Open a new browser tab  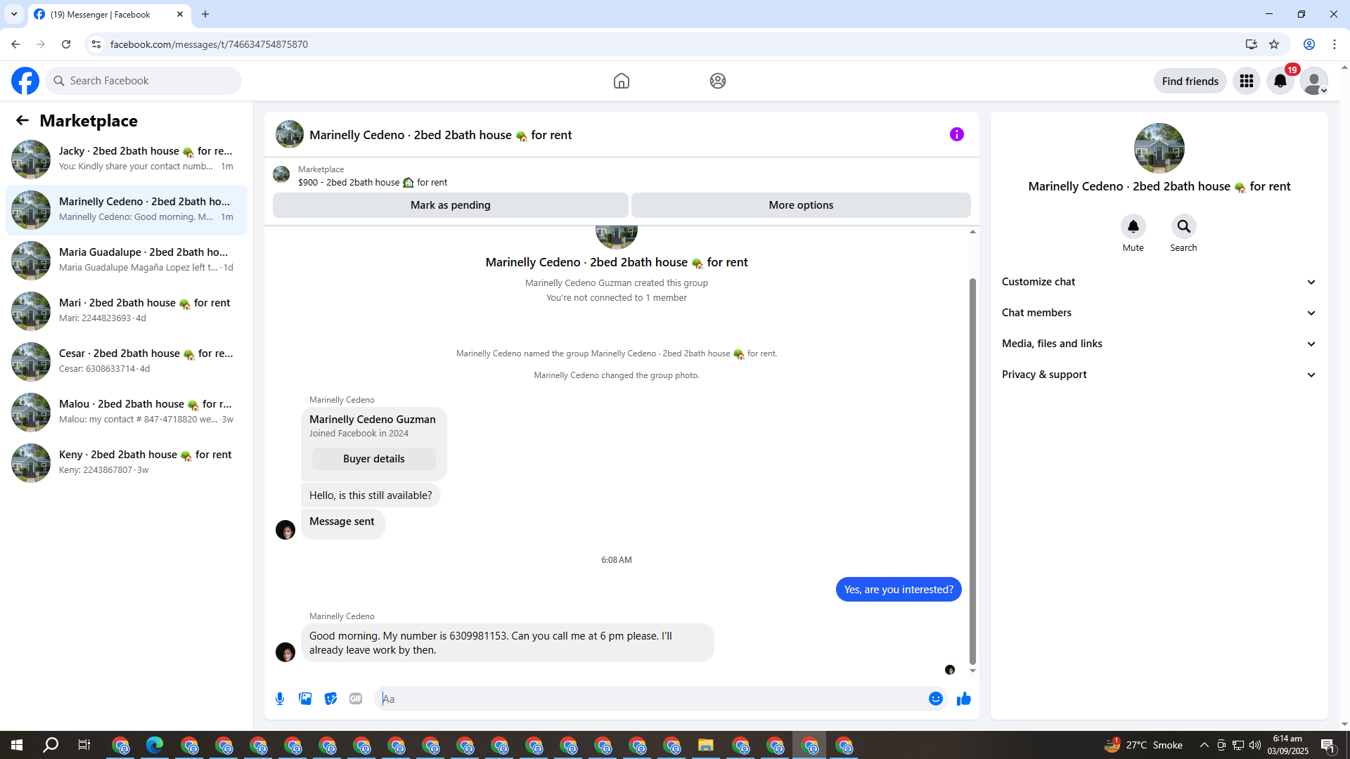pos(205,14)
